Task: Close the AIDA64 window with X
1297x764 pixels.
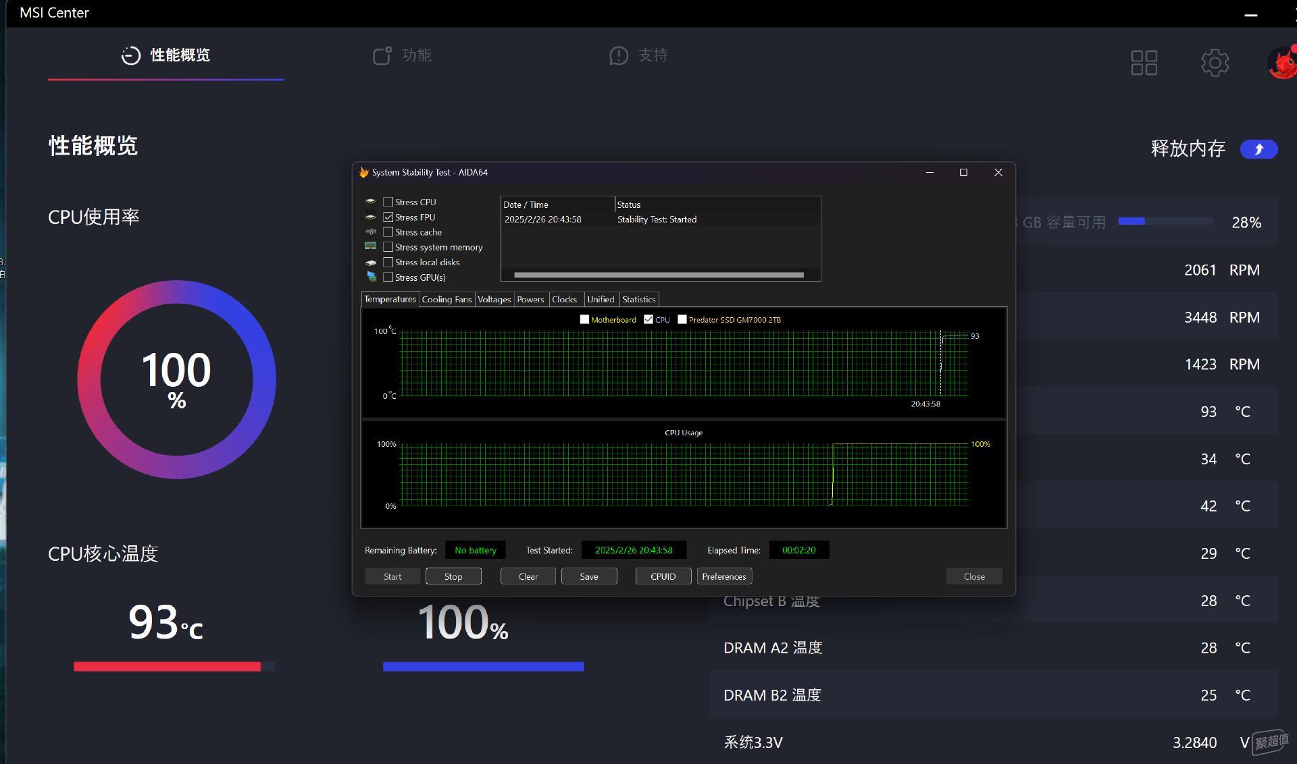Action: point(998,172)
